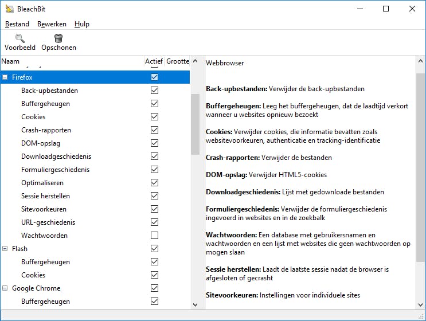Select Cookies under Flash
The height and width of the screenshot is (321, 426).
[x=95, y=275]
